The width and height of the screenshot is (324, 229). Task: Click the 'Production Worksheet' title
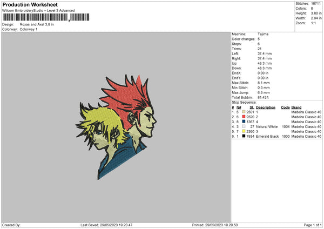click(x=30, y=4)
